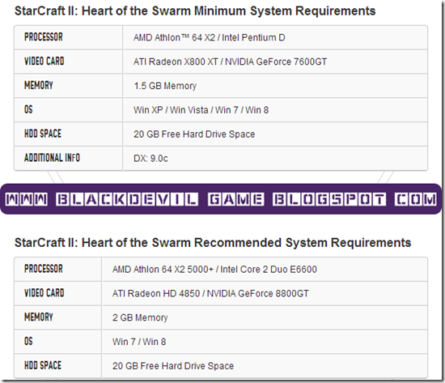Click the ADDITIONAL INFO row label
The height and width of the screenshot is (383, 445).
[x=52, y=158]
